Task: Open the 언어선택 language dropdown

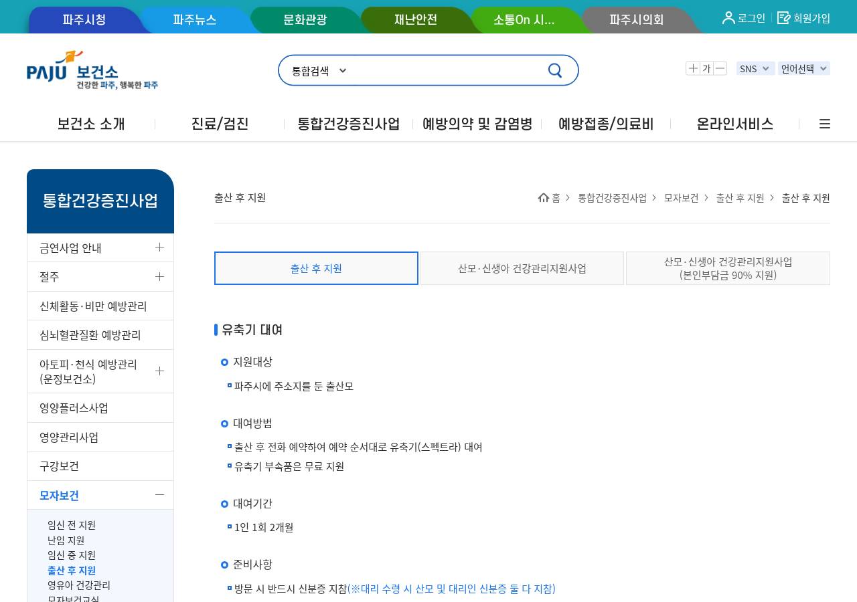Action: (x=805, y=68)
